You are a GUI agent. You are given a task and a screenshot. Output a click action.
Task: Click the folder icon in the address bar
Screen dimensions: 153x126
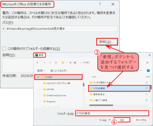pyautogui.click(x=63, y=63)
